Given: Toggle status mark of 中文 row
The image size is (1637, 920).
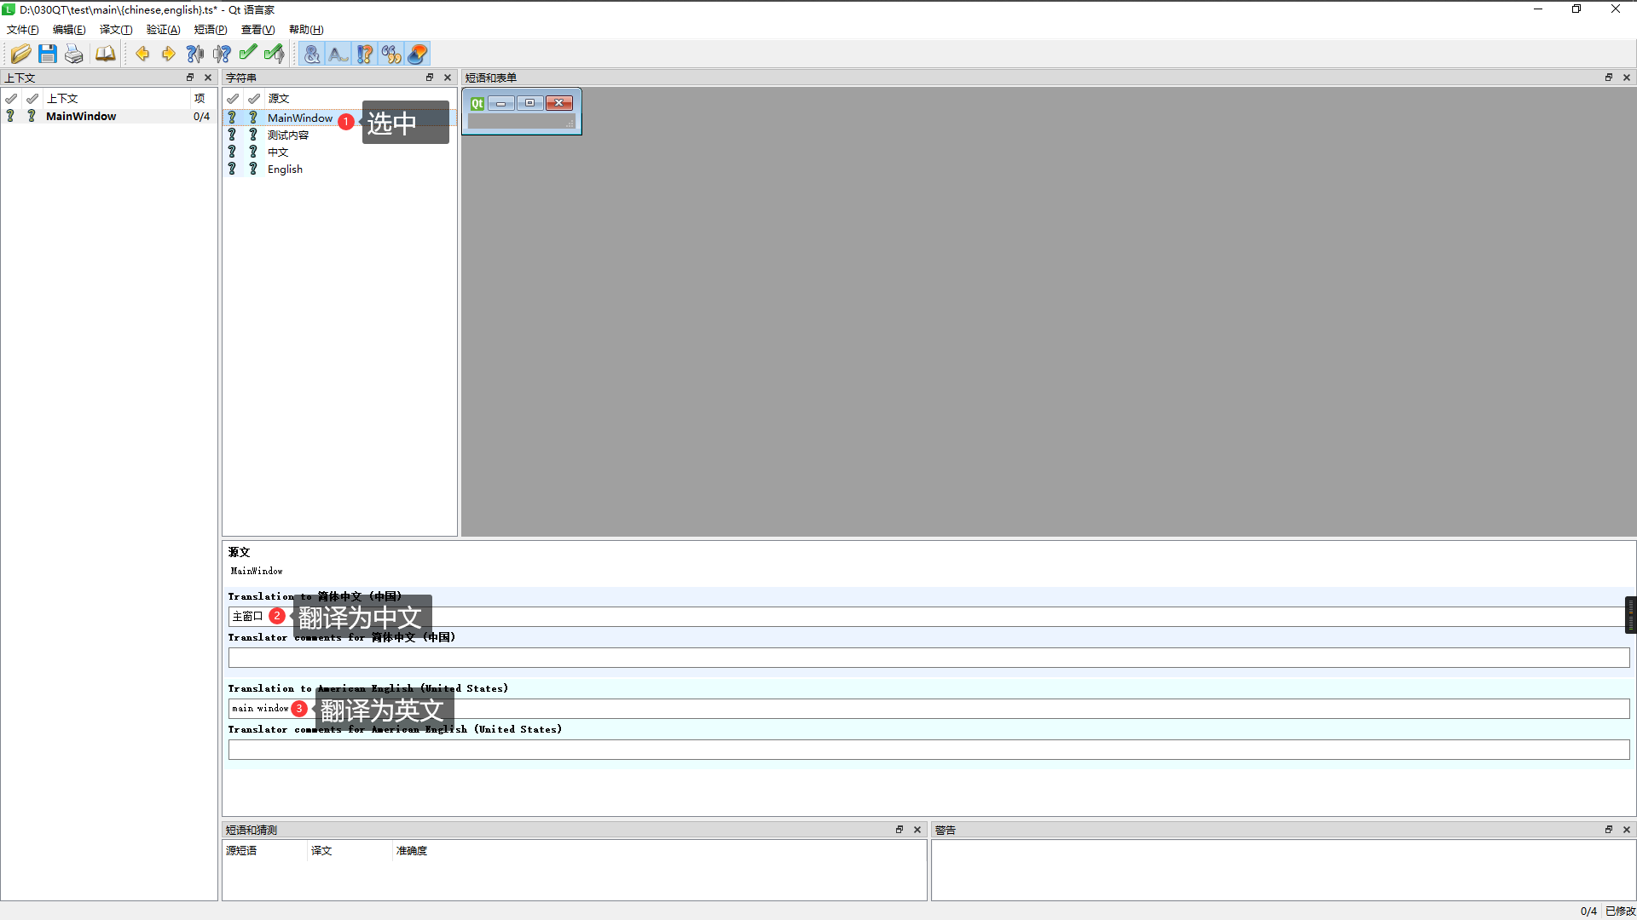Looking at the screenshot, I should pyautogui.click(x=232, y=152).
